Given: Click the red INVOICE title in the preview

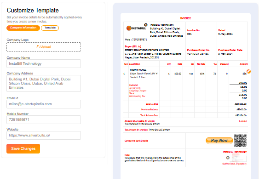Looking at the screenshot, I should [185, 18].
